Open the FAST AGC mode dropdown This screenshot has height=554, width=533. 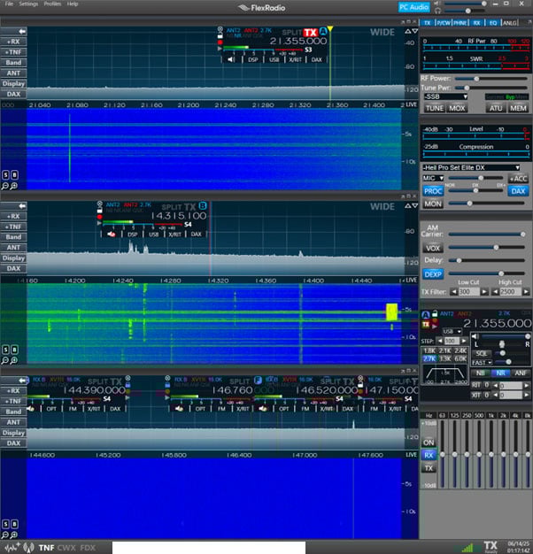click(482, 363)
